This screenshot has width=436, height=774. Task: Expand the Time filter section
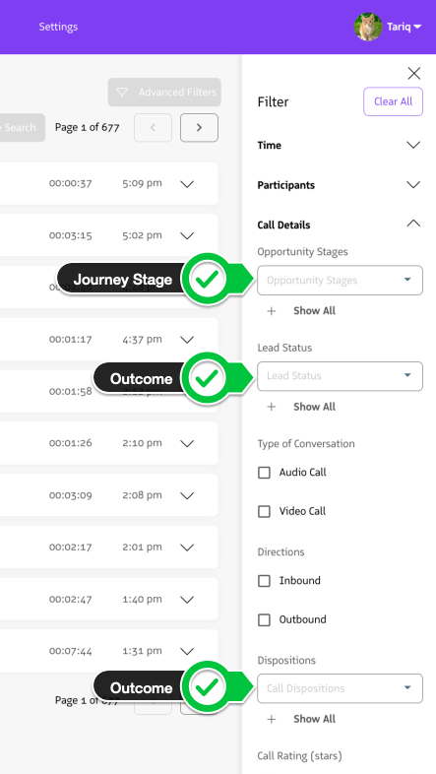(x=339, y=145)
